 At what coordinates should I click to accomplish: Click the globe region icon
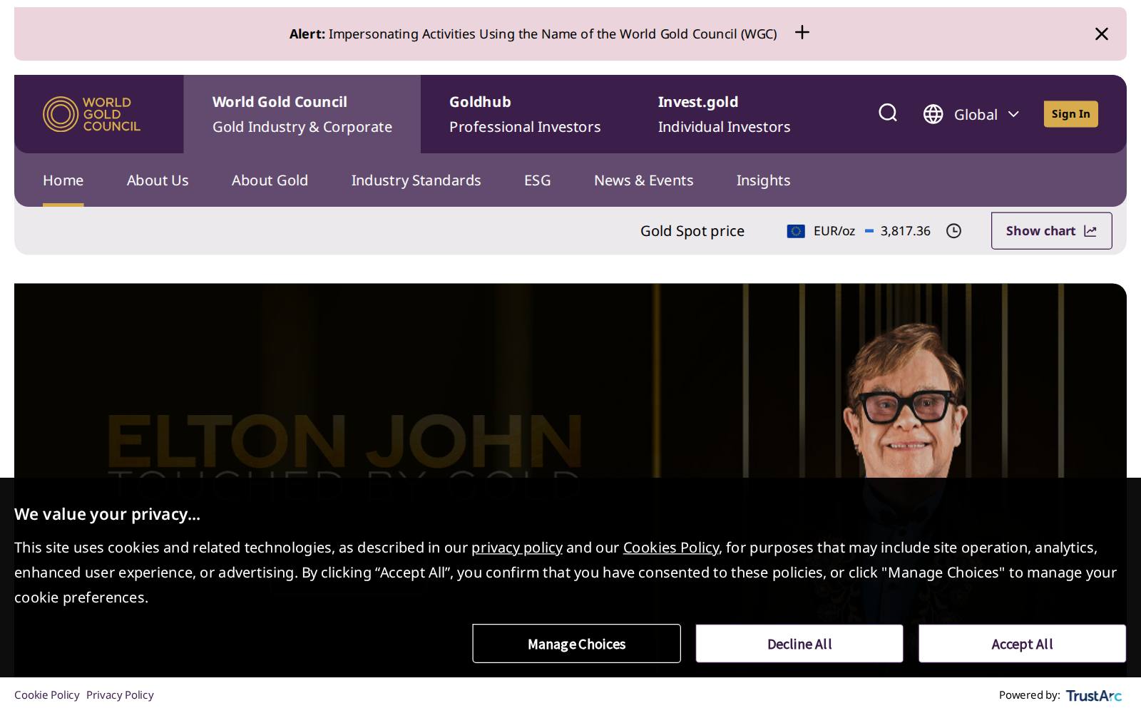click(x=933, y=114)
